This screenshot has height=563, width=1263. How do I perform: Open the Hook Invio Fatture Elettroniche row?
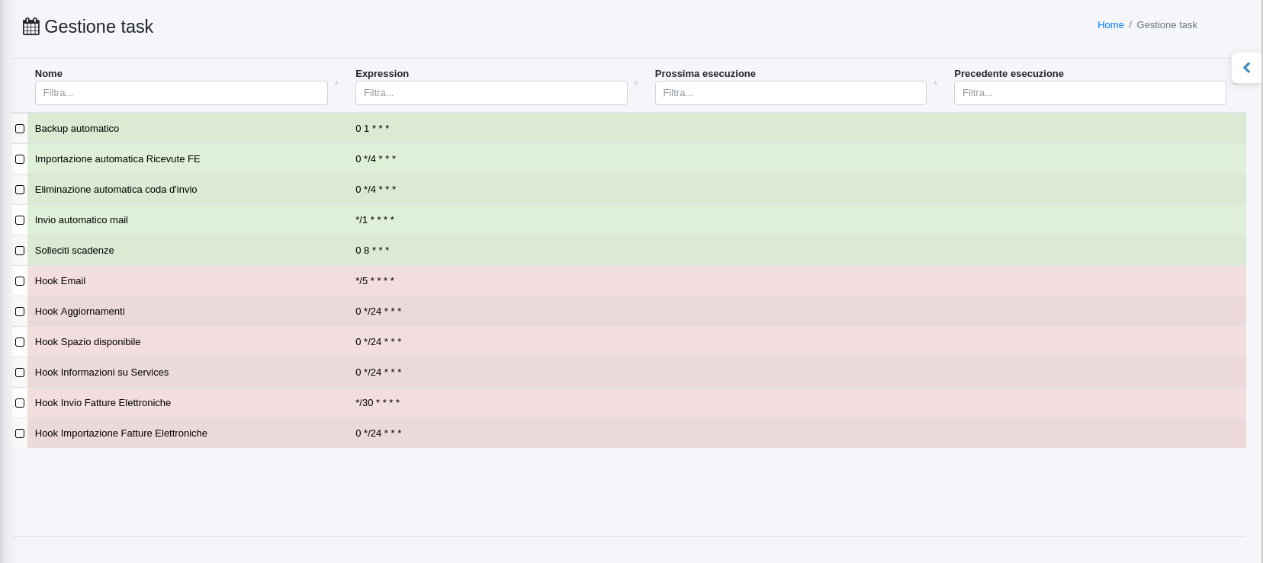(103, 403)
